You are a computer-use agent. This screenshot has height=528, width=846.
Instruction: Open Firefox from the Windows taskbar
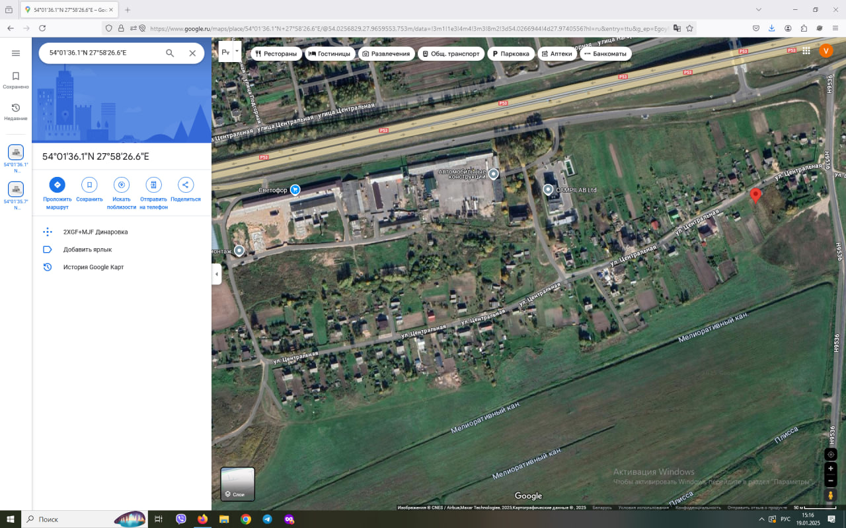202,519
